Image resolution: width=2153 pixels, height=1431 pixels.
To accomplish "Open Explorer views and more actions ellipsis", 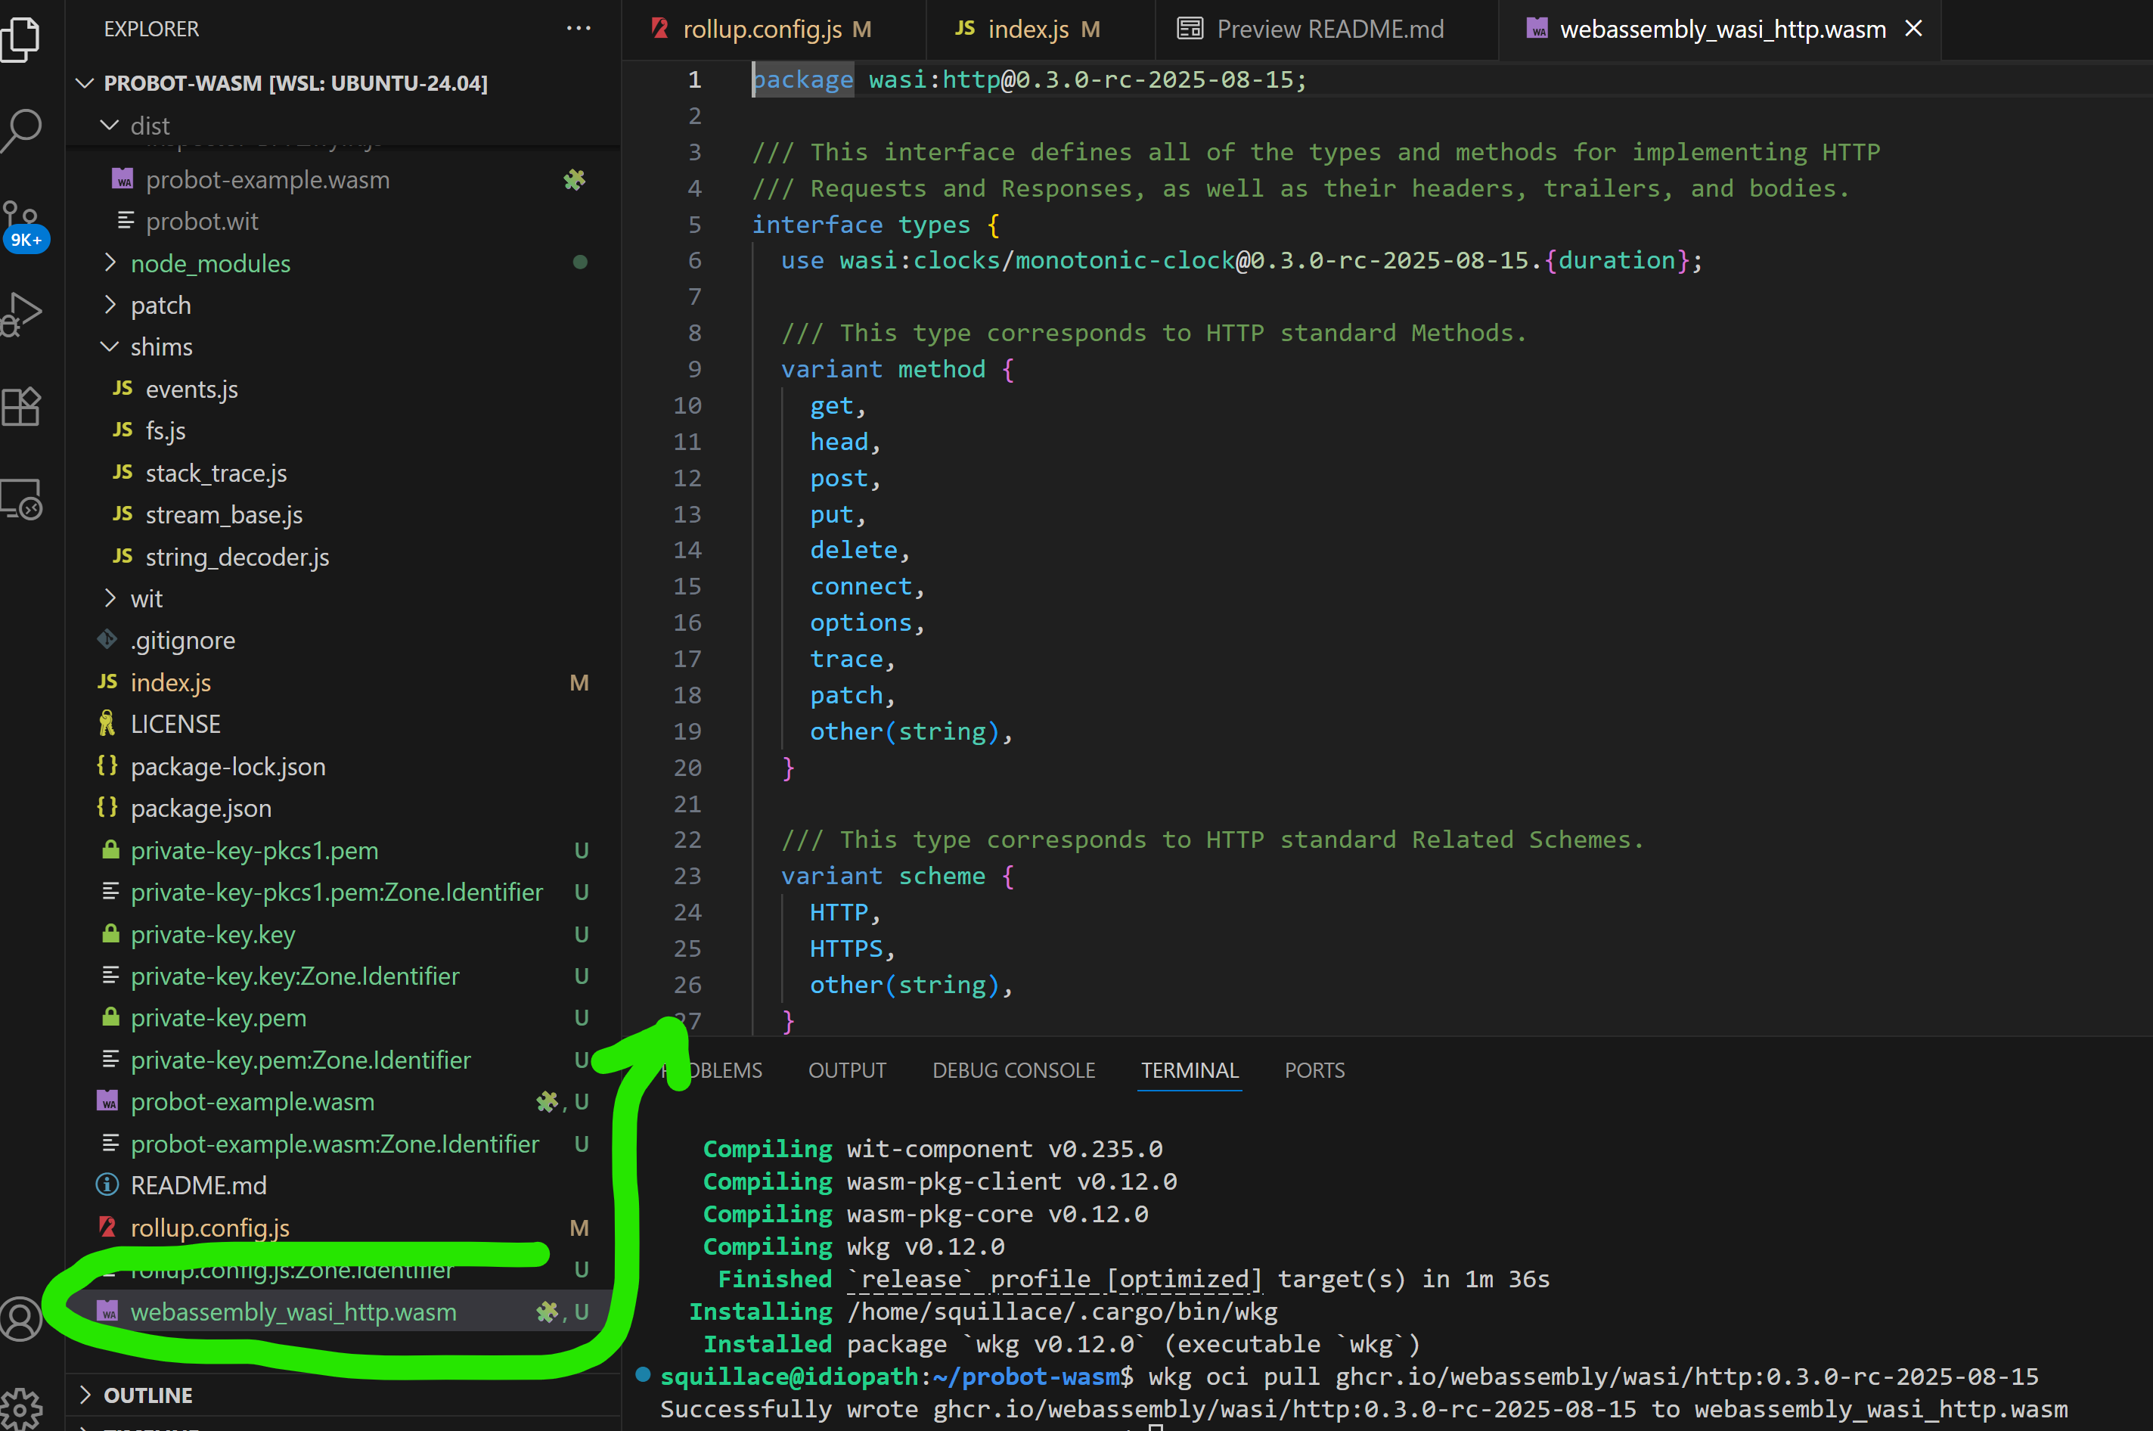I will (579, 29).
